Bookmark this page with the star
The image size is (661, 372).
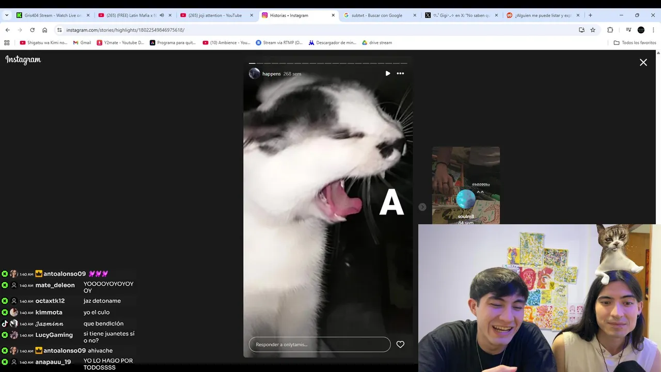pyautogui.click(x=593, y=30)
